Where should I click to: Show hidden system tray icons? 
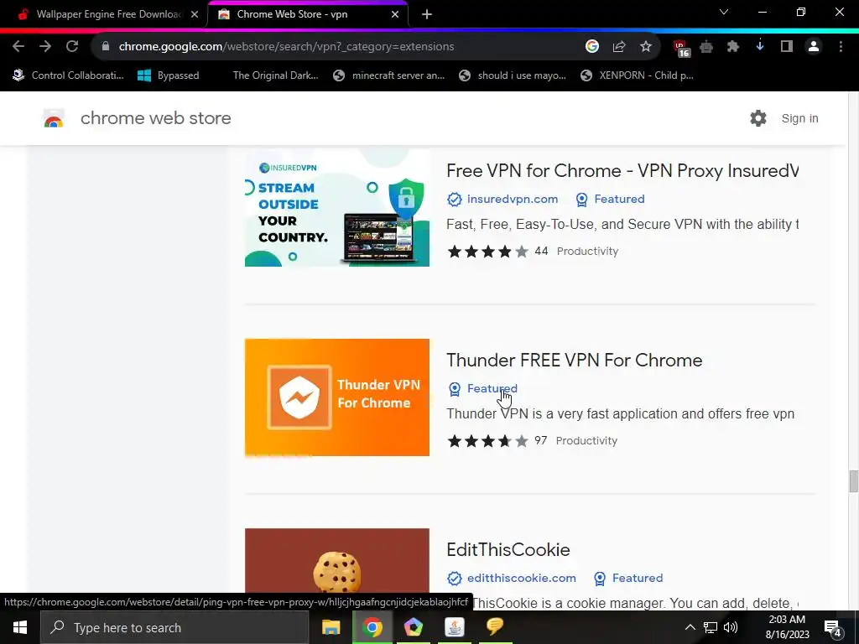[690, 627]
